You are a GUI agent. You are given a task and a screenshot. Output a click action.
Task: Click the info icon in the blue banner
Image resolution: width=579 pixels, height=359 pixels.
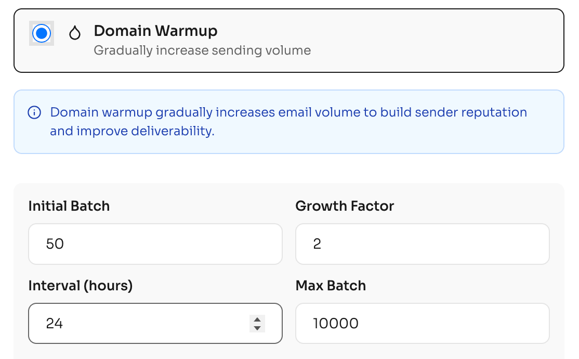click(x=34, y=112)
